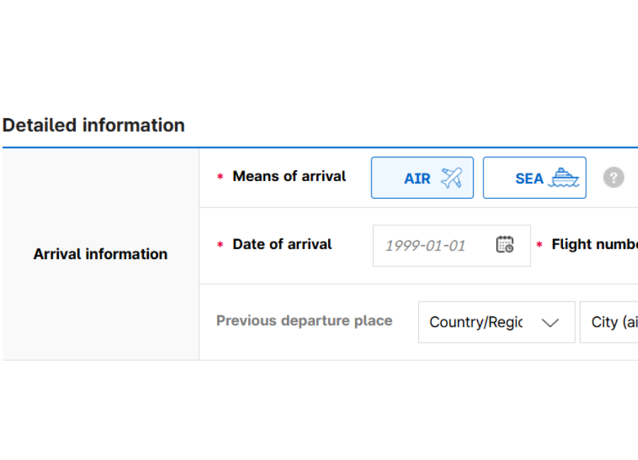Click the Previous departure place label
638x460 pixels.
pyautogui.click(x=304, y=321)
